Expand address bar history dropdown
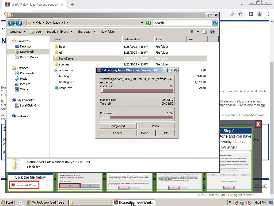This screenshot has height=206, width=274. tap(142, 23)
